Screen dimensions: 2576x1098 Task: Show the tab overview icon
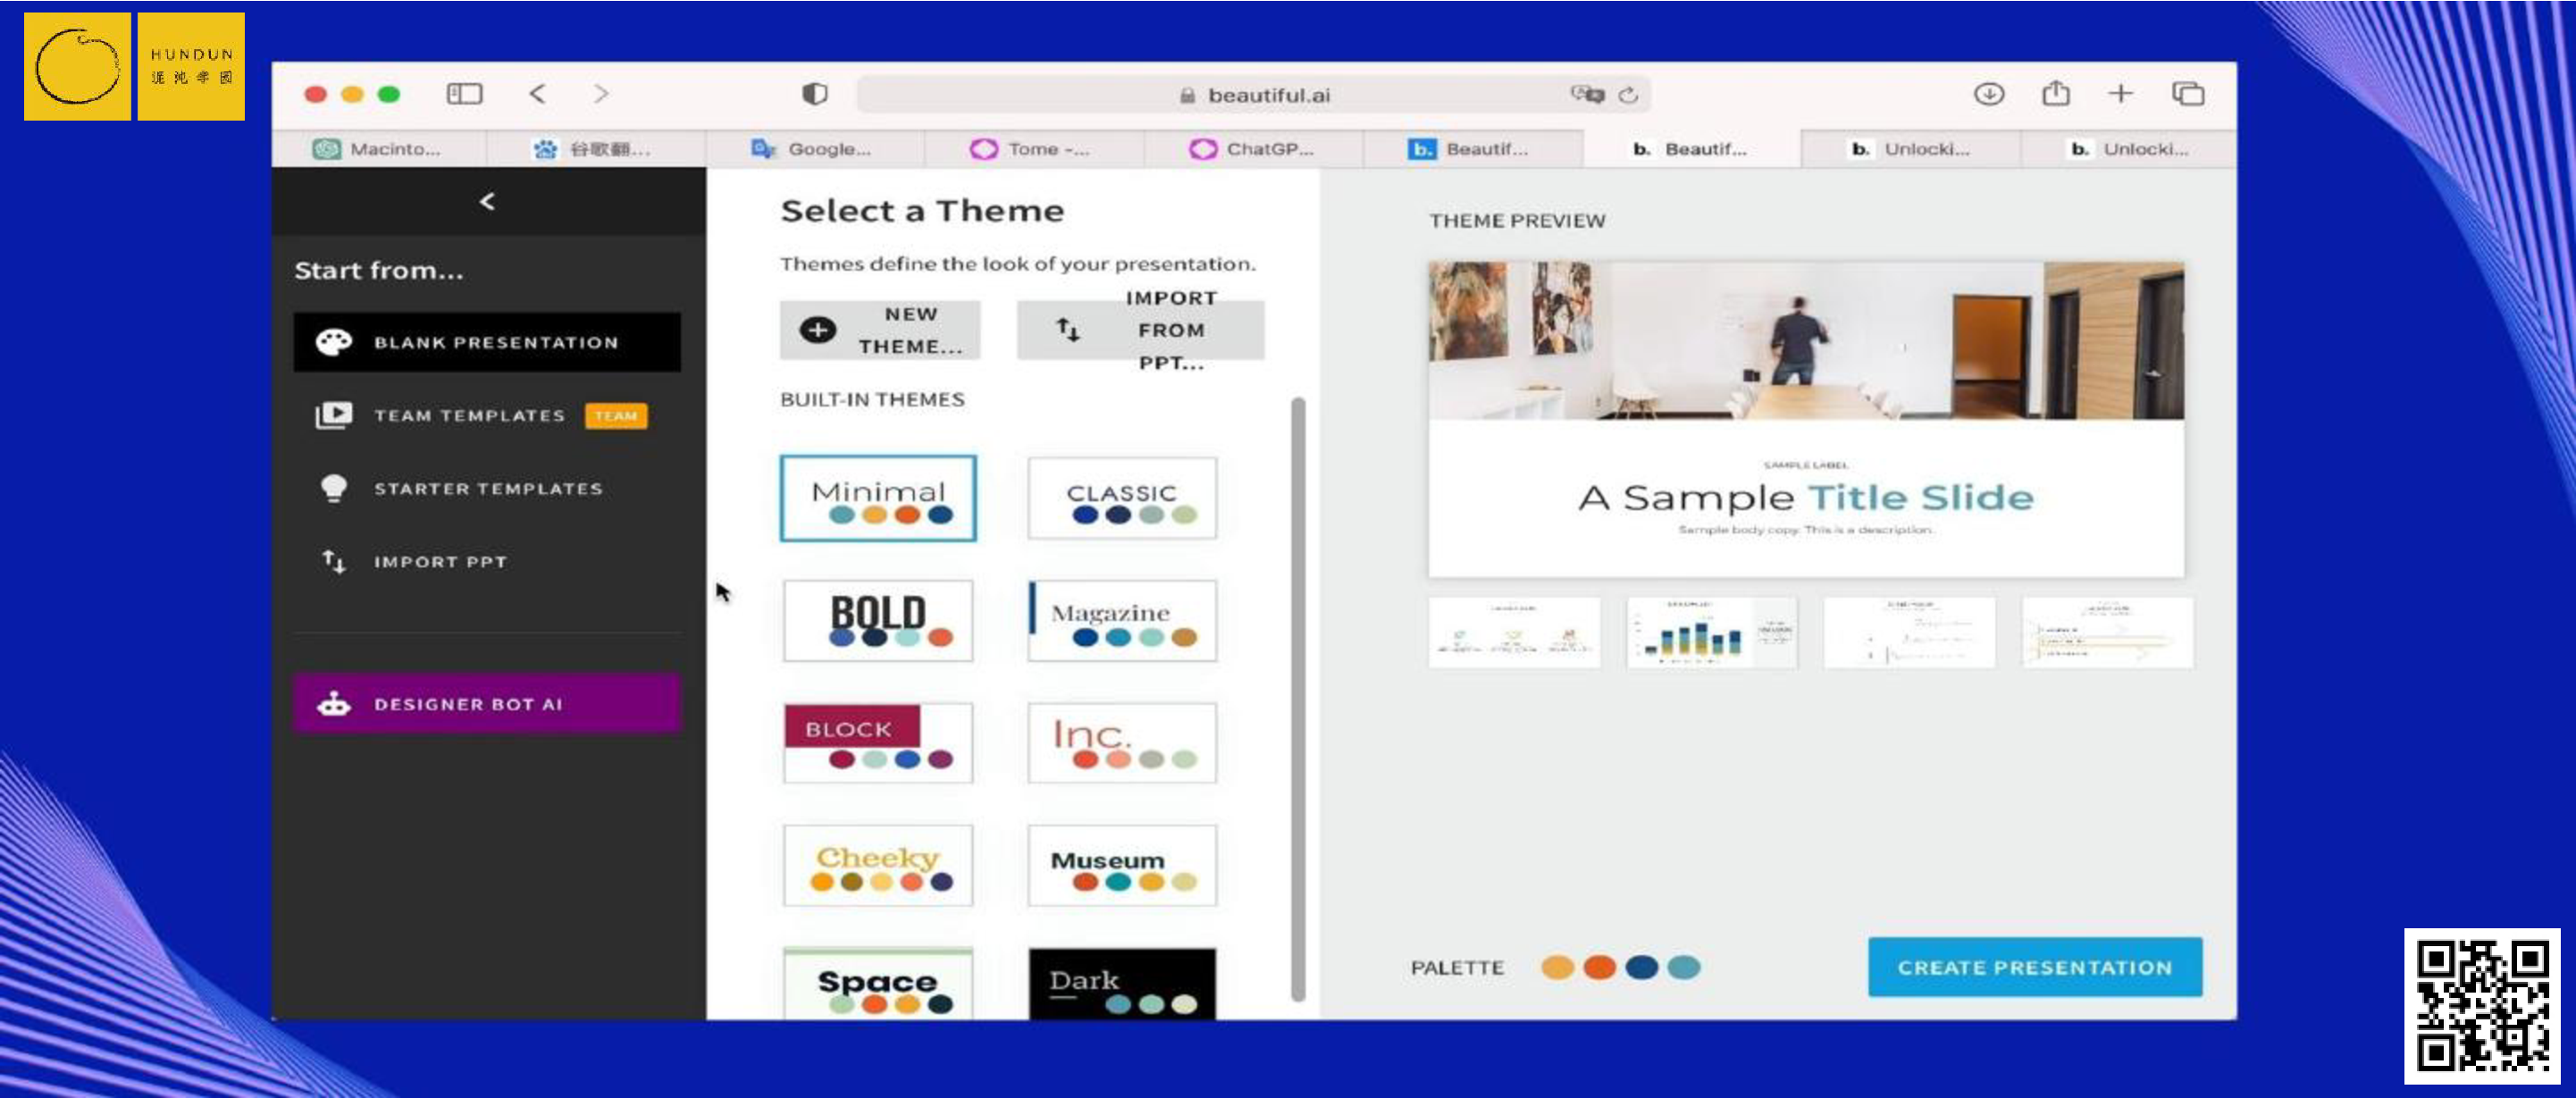[x=2188, y=94]
